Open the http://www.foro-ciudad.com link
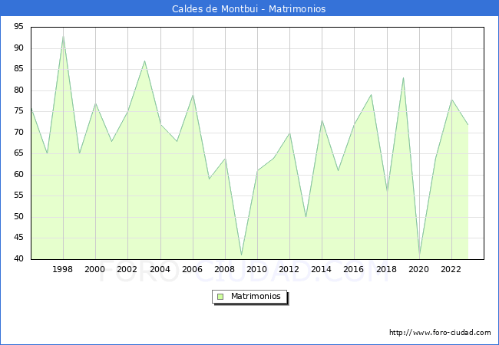 pyautogui.click(x=440, y=333)
